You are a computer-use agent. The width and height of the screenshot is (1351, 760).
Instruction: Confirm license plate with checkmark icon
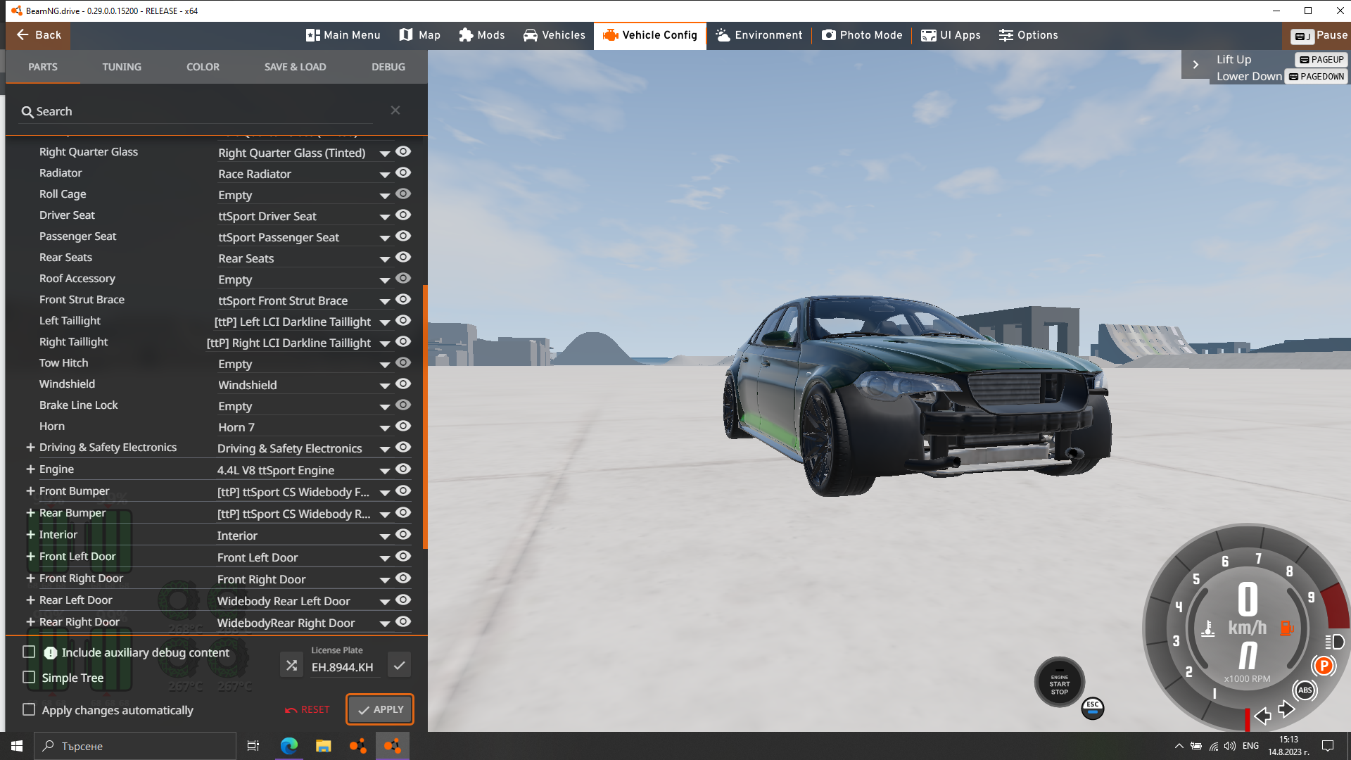click(x=399, y=665)
